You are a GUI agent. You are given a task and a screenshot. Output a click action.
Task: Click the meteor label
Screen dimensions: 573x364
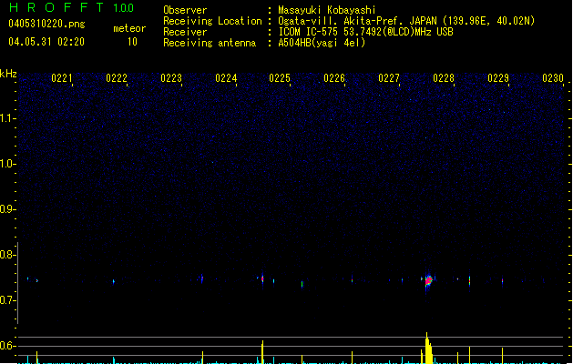coord(129,28)
